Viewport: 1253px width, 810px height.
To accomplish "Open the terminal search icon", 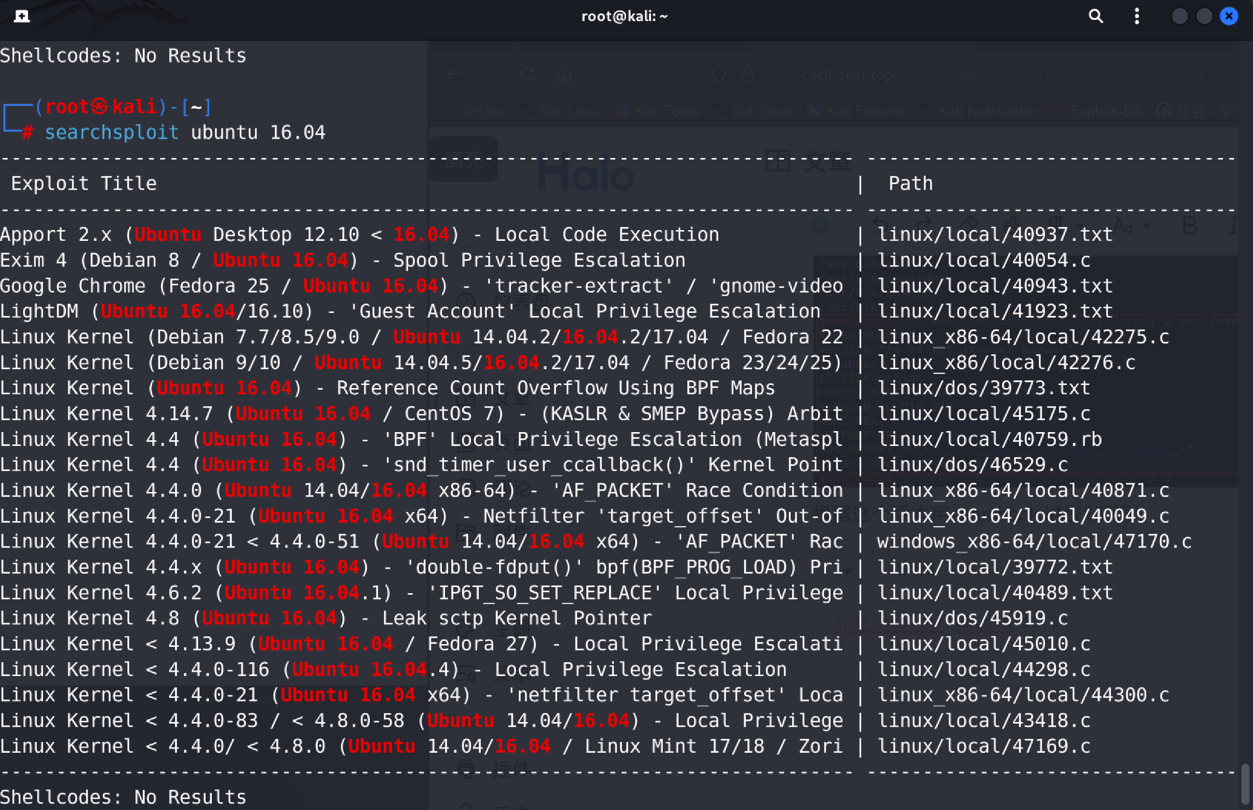I will 1095,16.
